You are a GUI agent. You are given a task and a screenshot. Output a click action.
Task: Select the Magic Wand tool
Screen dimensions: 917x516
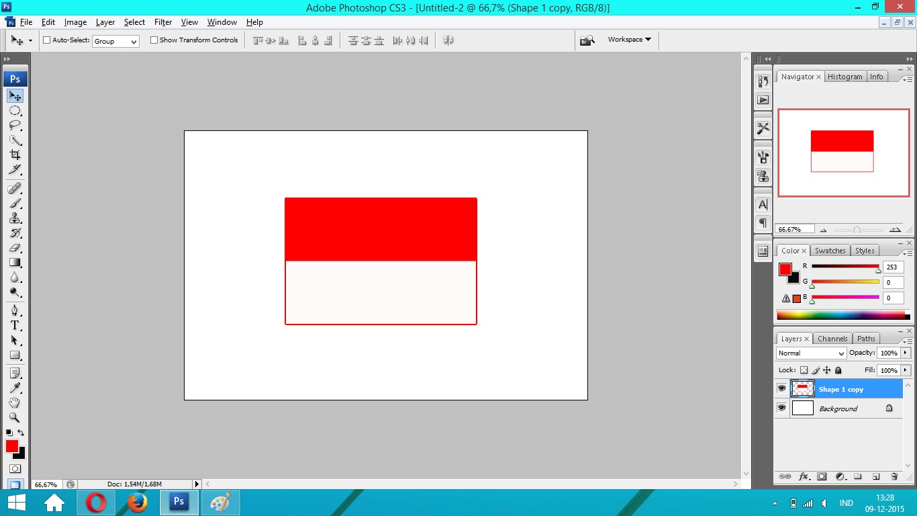click(15, 140)
